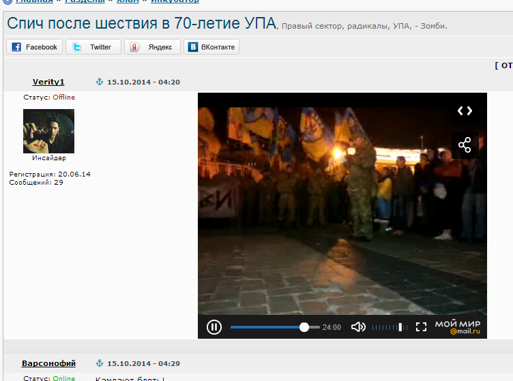The height and width of the screenshot is (381, 513).
Task: Select the 24:00 video duration text
Action: tap(332, 327)
